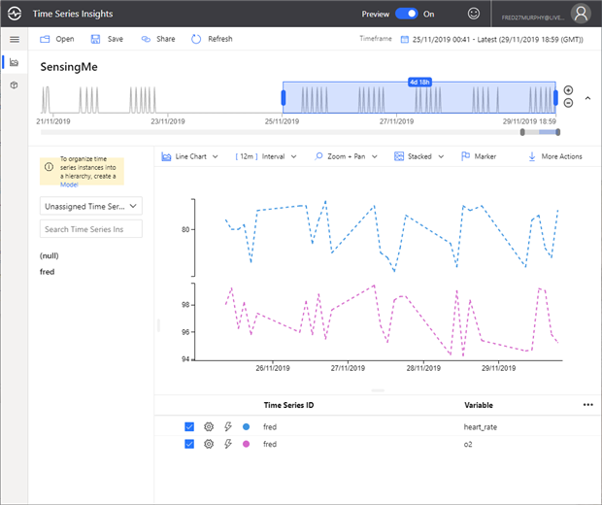Select the Analyze chart icon in the sidebar
This screenshot has width=602, height=505.
[x=15, y=62]
